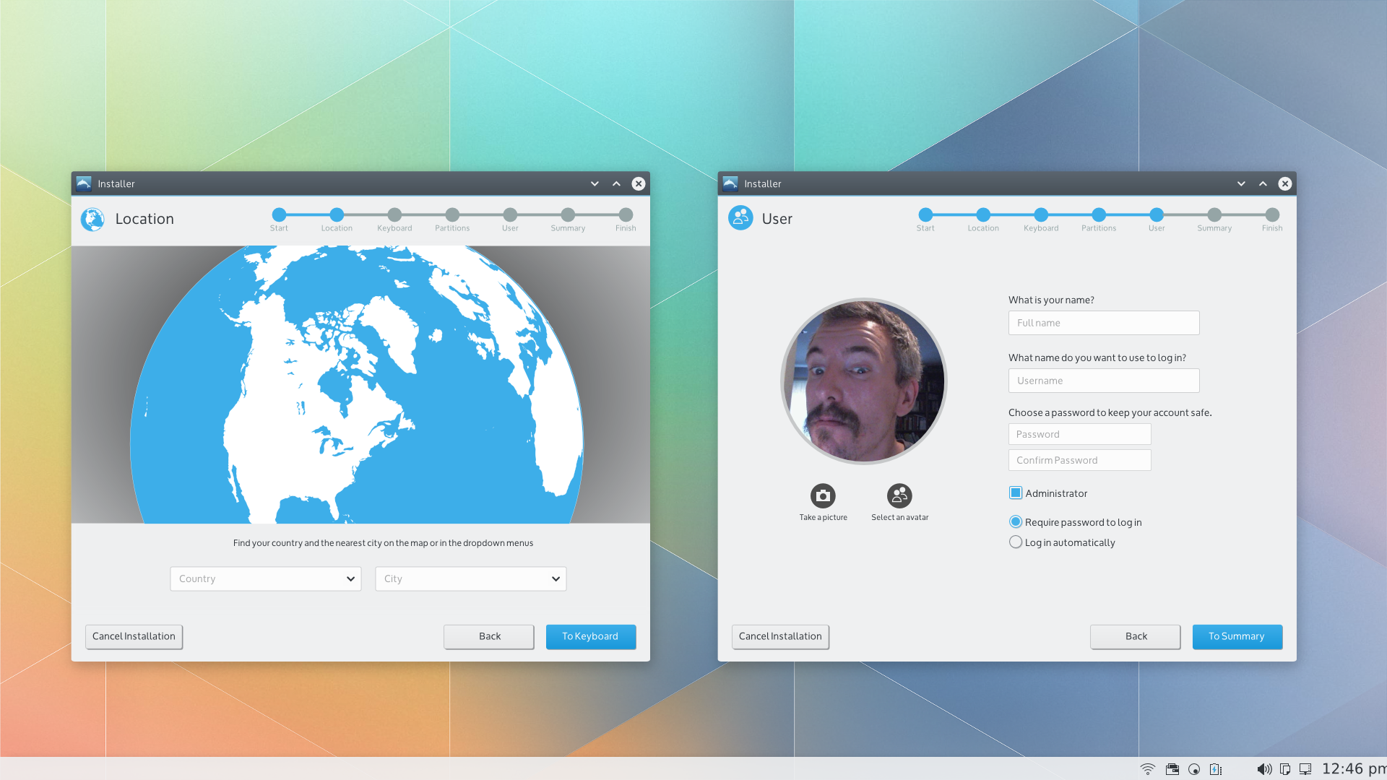1387x780 pixels.
Task: Click the Location globe header icon
Action: tap(92, 219)
